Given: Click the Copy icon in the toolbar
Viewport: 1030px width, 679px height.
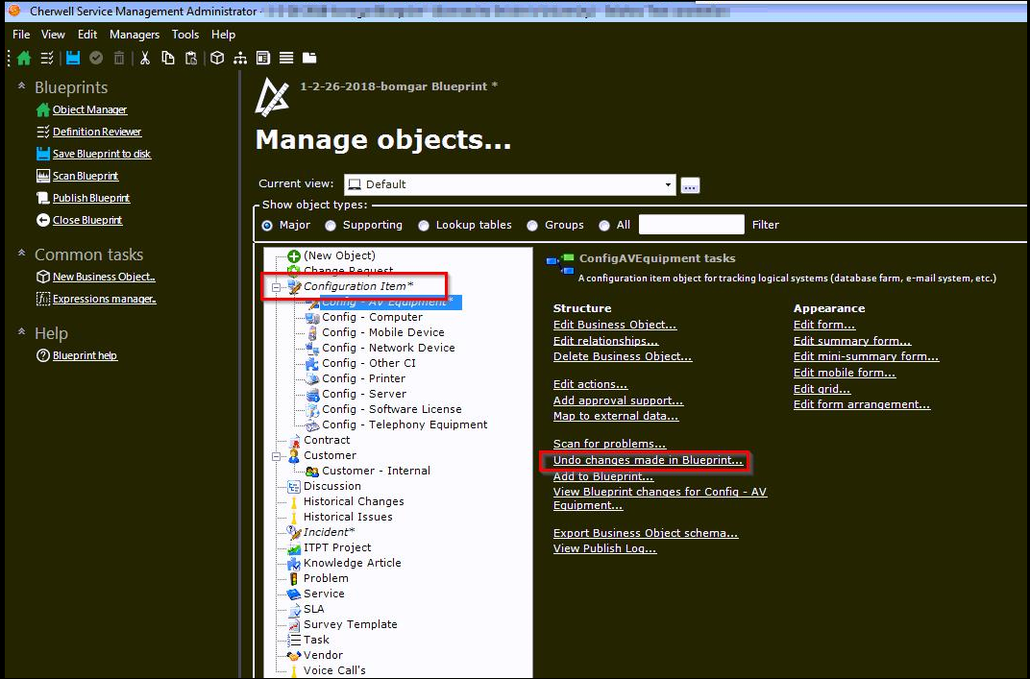Looking at the screenshot, I should pyautogui.click(x=170, y=58).
